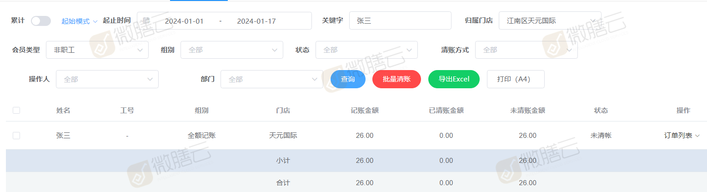Open the 操作人 operator dropdown
This screenshot has width=707, height=192.
[x=107, y=79]
